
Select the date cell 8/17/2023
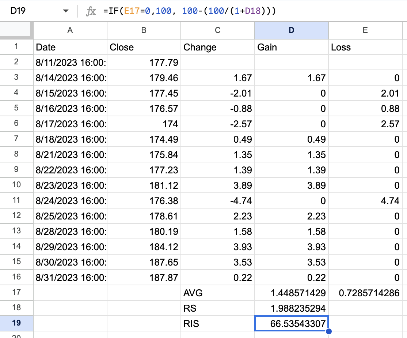[x=70, y=124]
